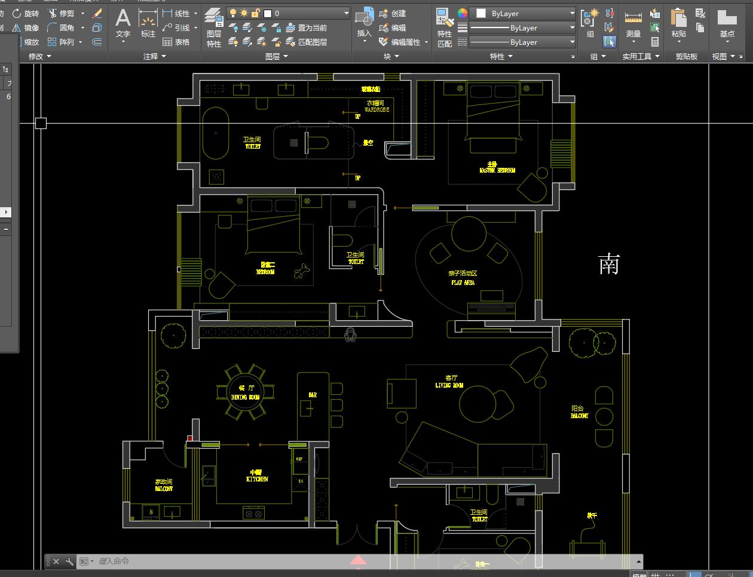This screenshot has width=753, height=577.
Task: Toggle layer 0 lock icon
Action: pos(255,13)
